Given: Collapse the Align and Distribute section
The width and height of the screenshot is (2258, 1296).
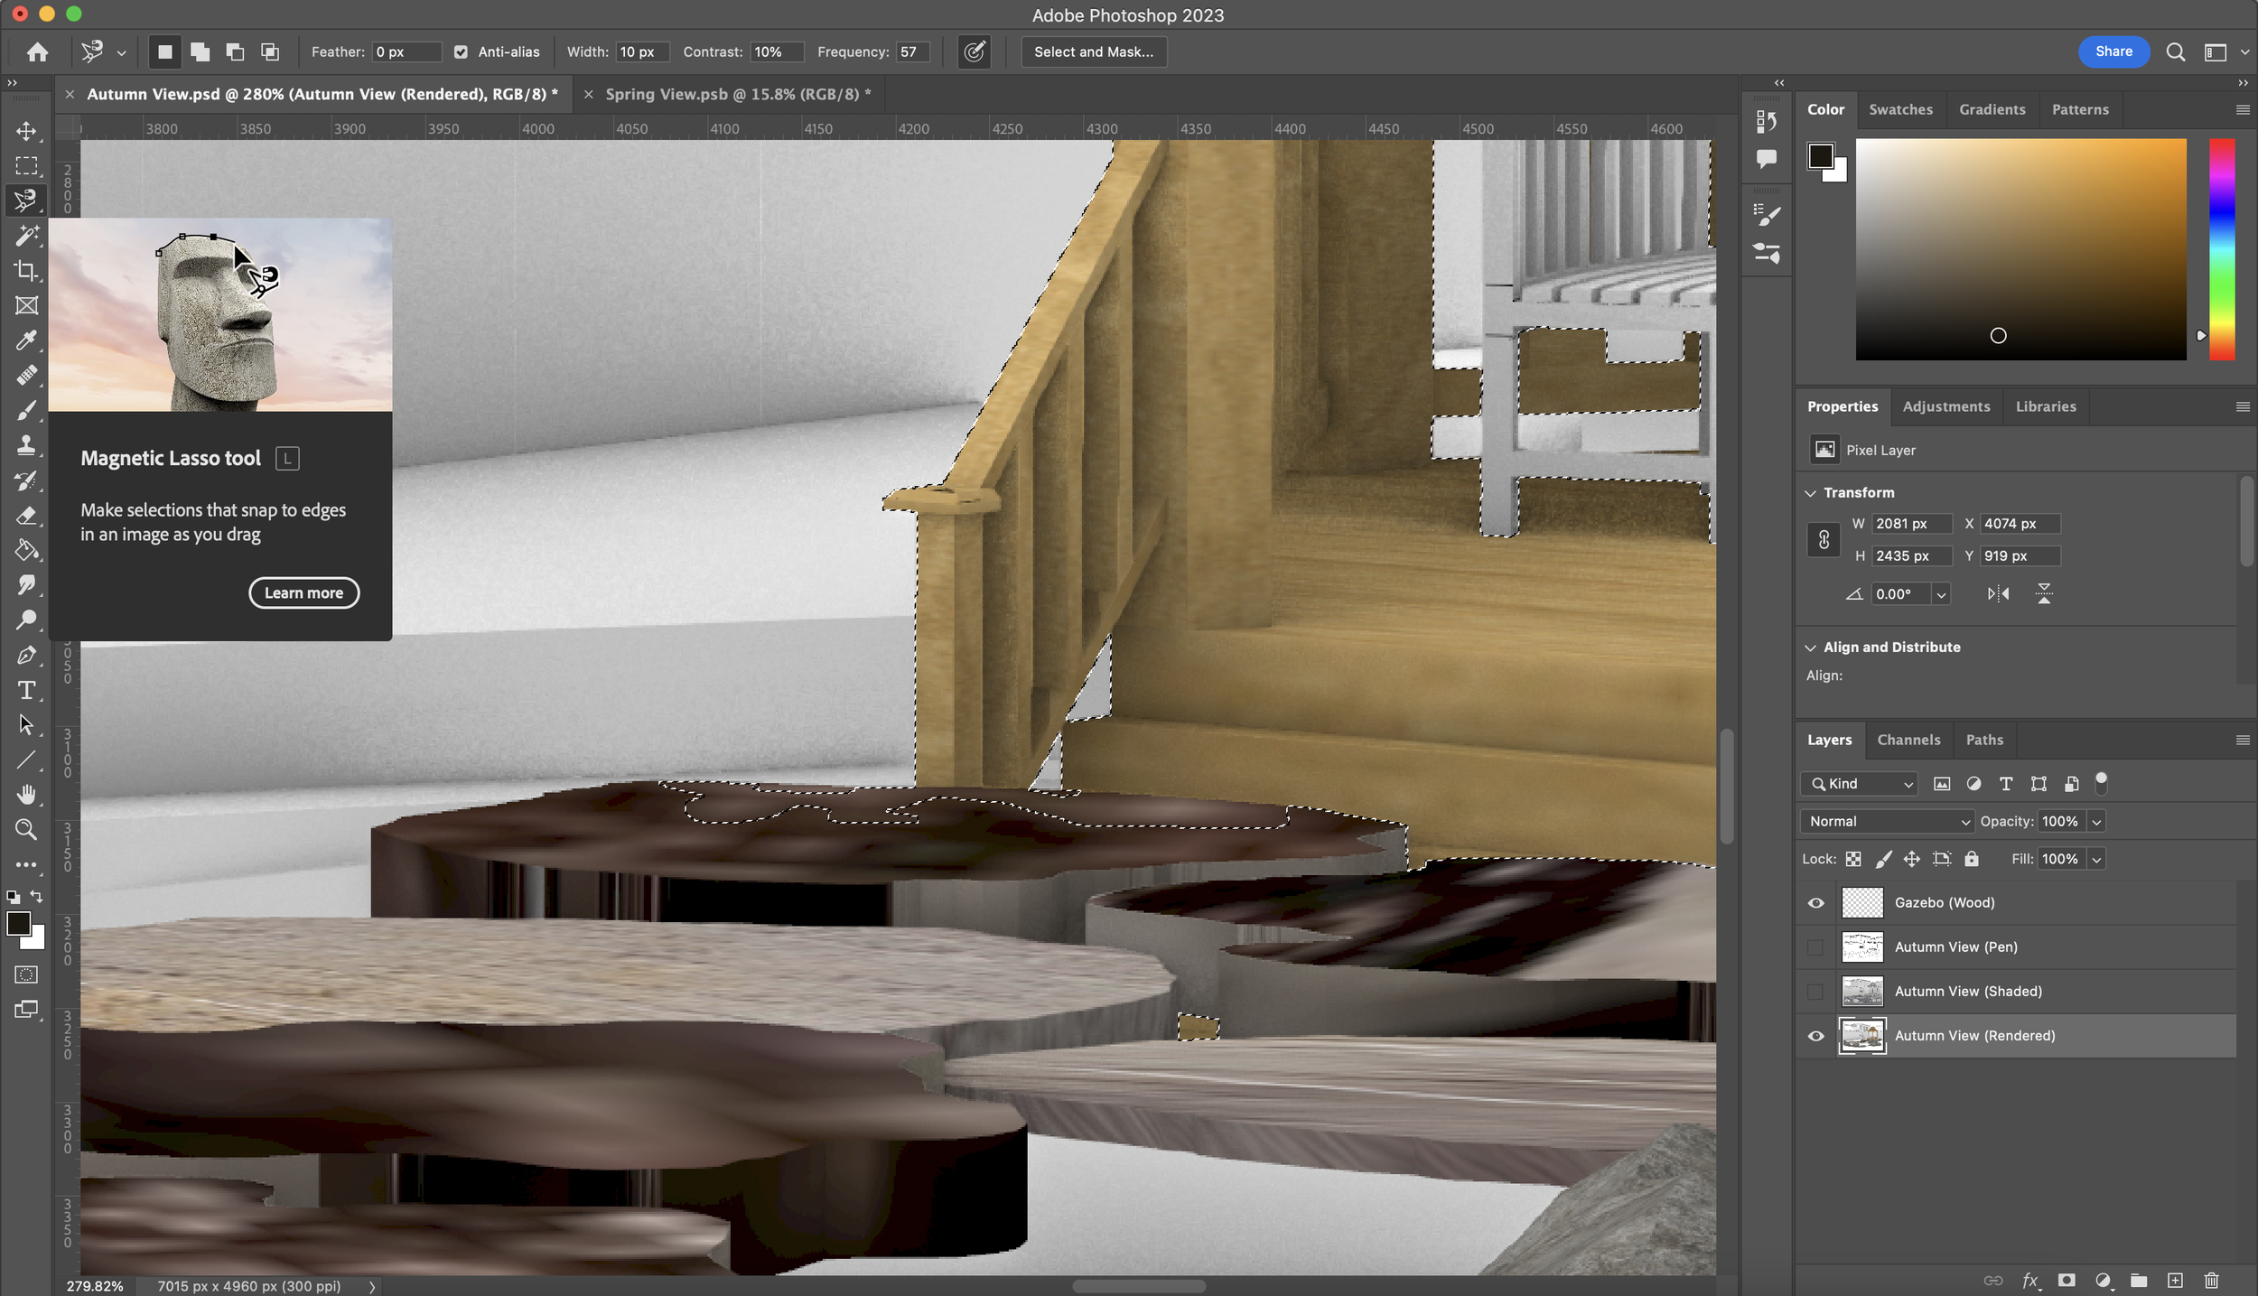Looking at the screenshot, I should 1811,648.
